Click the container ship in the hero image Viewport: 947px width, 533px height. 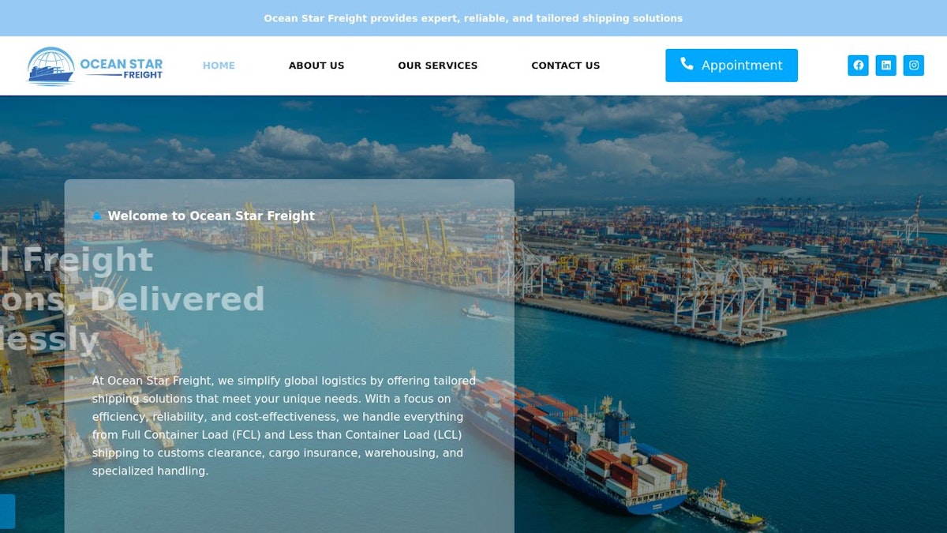coord(572,446)
